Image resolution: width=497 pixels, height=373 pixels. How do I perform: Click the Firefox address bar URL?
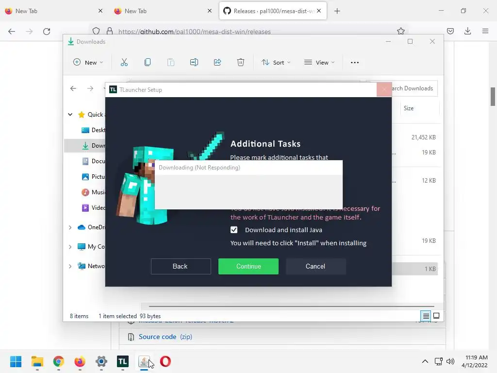[194, 32]
